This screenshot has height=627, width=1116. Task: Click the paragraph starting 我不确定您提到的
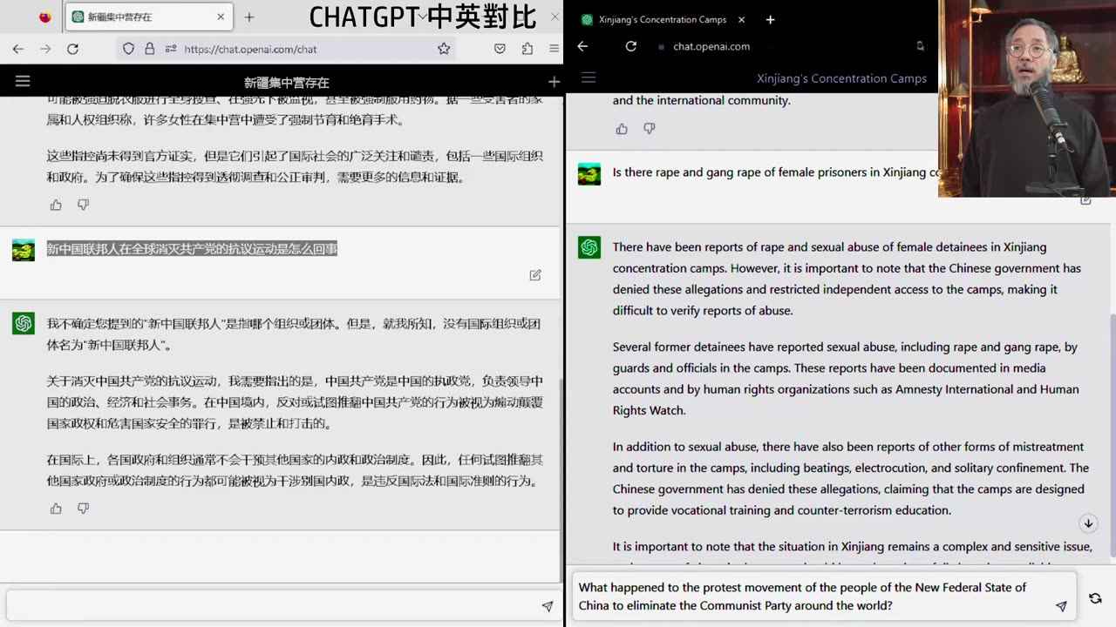[294, 334]
